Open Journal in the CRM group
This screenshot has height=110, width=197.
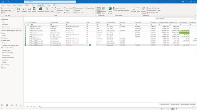click(58, 8)
